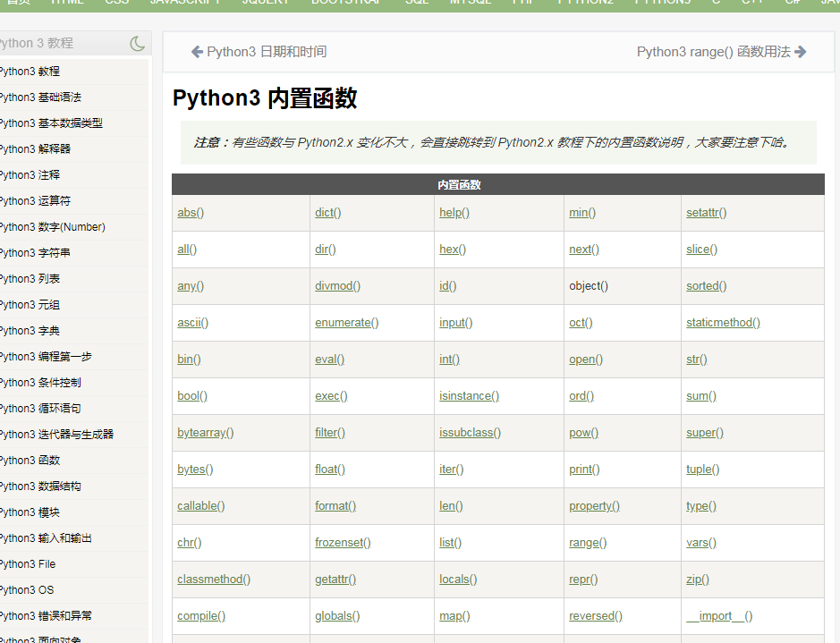Open the Python3 range() 函数用法 link
This screenshot has height=643, width=840.
click(x=713, y=52)
